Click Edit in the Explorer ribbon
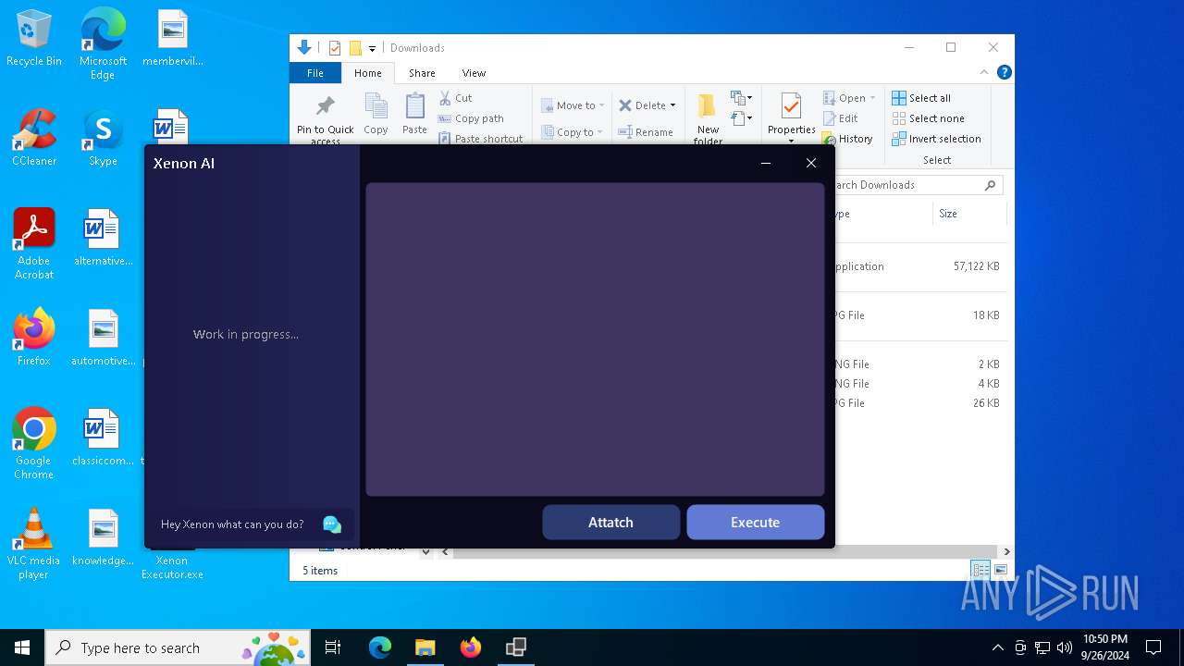The image size is (1184, 666). pyautogui.click(x=840, y=118)
